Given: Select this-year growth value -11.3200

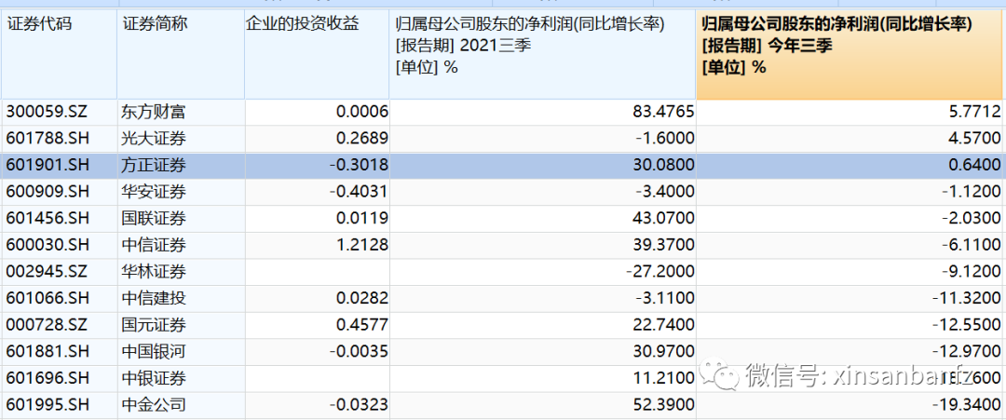Looking at the screenshot, I should (967, 298).
